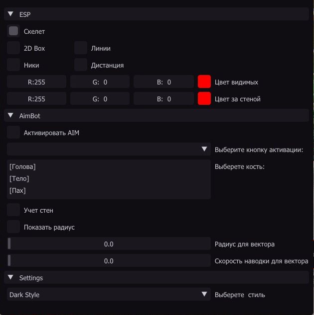Open the red Цвет за стеной swatch
The height and width of the screenshot is (315, 314).
(204, 99)
